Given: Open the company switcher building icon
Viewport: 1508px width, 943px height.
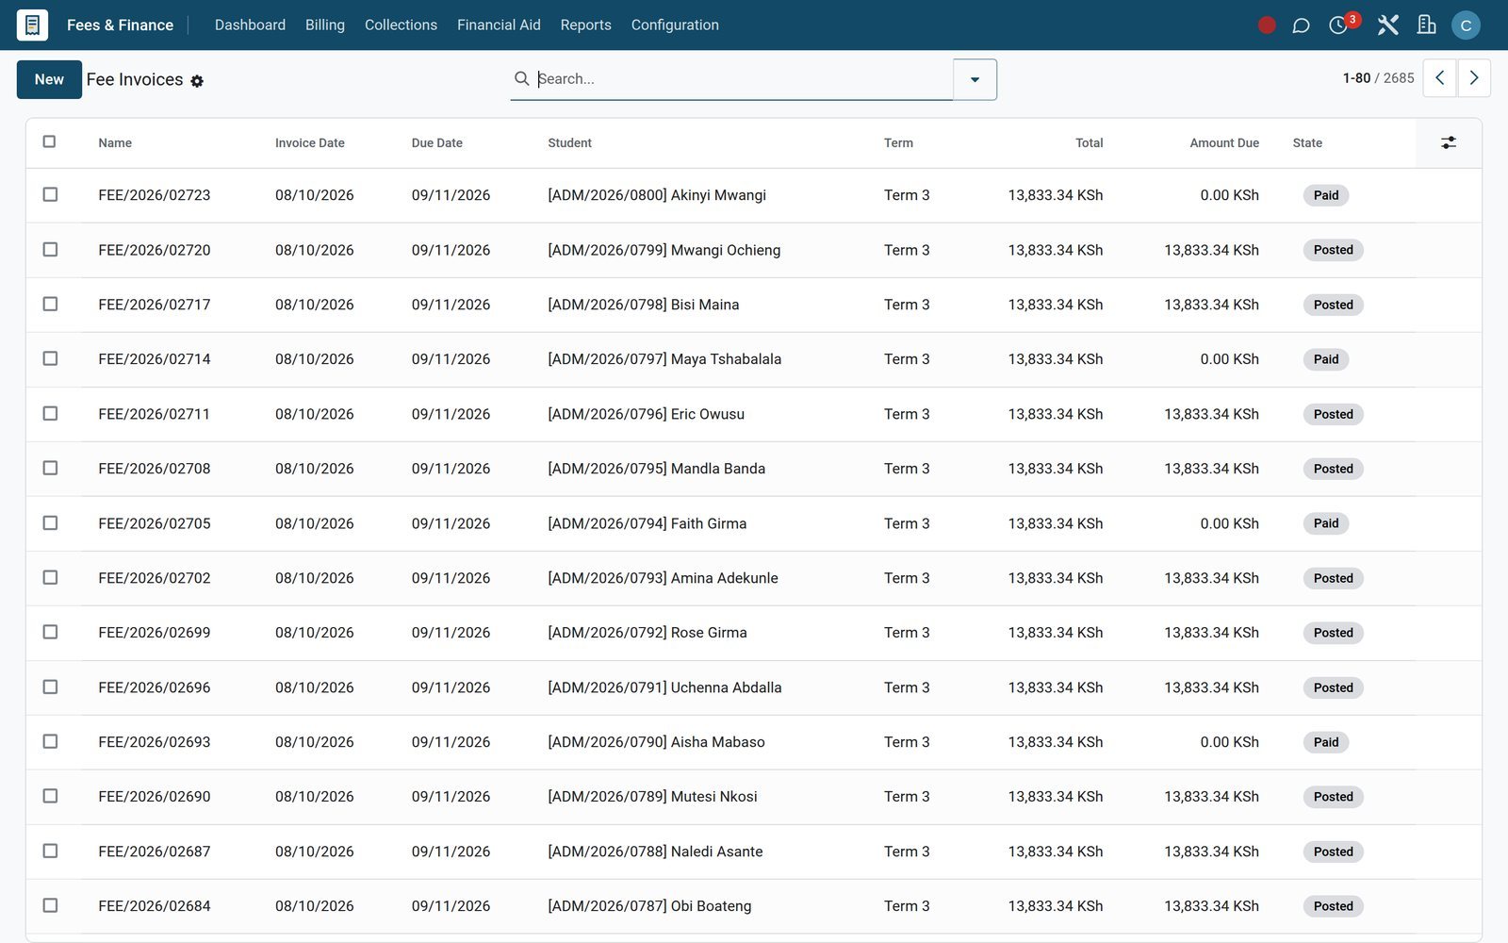Looking at the screenshot, I should click(x=1426, y=25).
